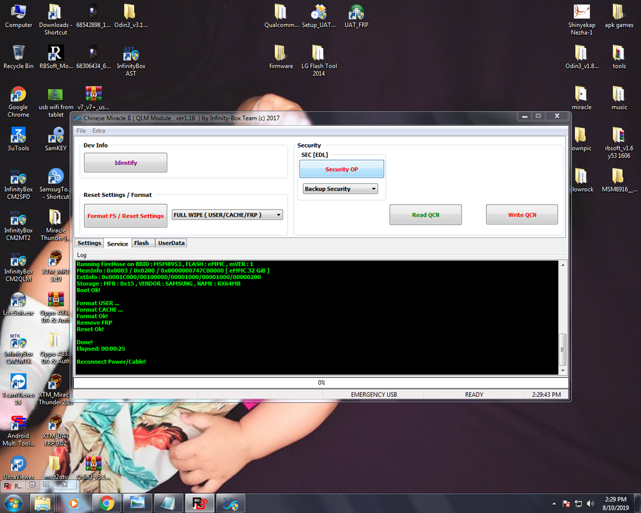
Task: Open the Qualcomm... folder icon
Action: tap(281, 17)
